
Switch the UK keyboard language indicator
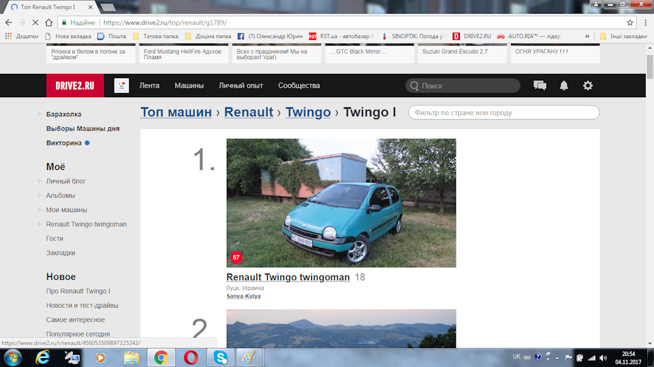point(516,357)
